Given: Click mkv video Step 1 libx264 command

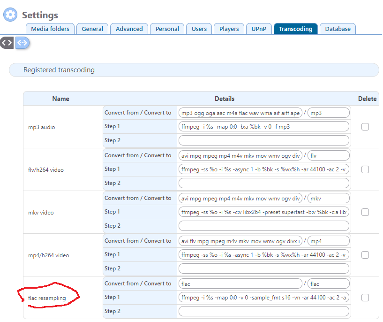Looking at the screenshot, I should pos(264,212).
